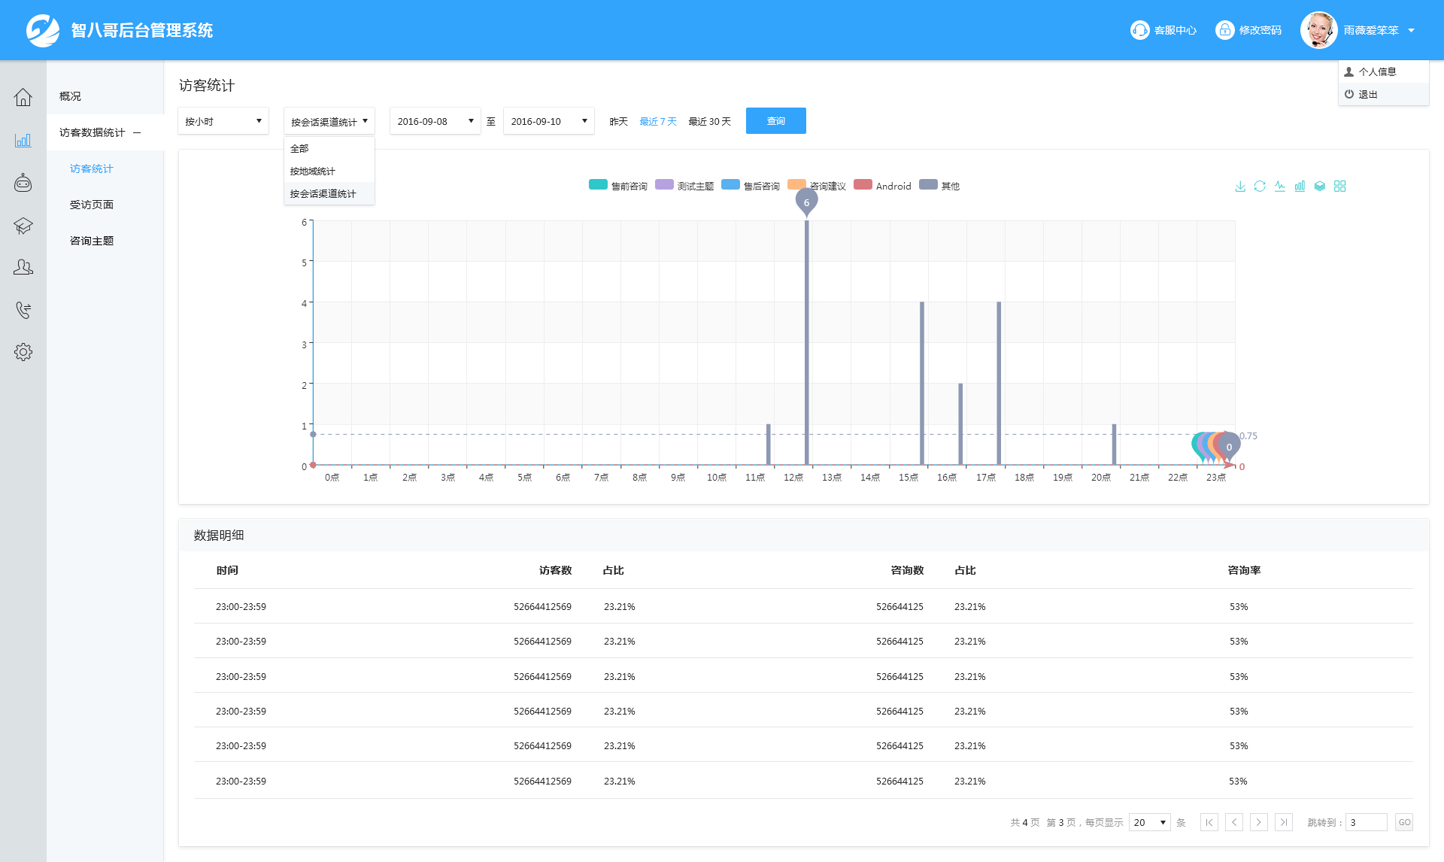Click the chart refresh icon
The height and width of the screenshot is (862, 1444).
pos(1260,187)
